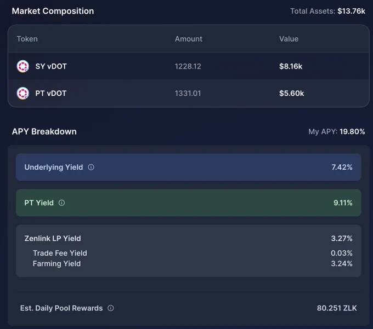Click the 80.251 ZLK rewards amount
The image size is (373, 329).
click(x=337, y=308)
